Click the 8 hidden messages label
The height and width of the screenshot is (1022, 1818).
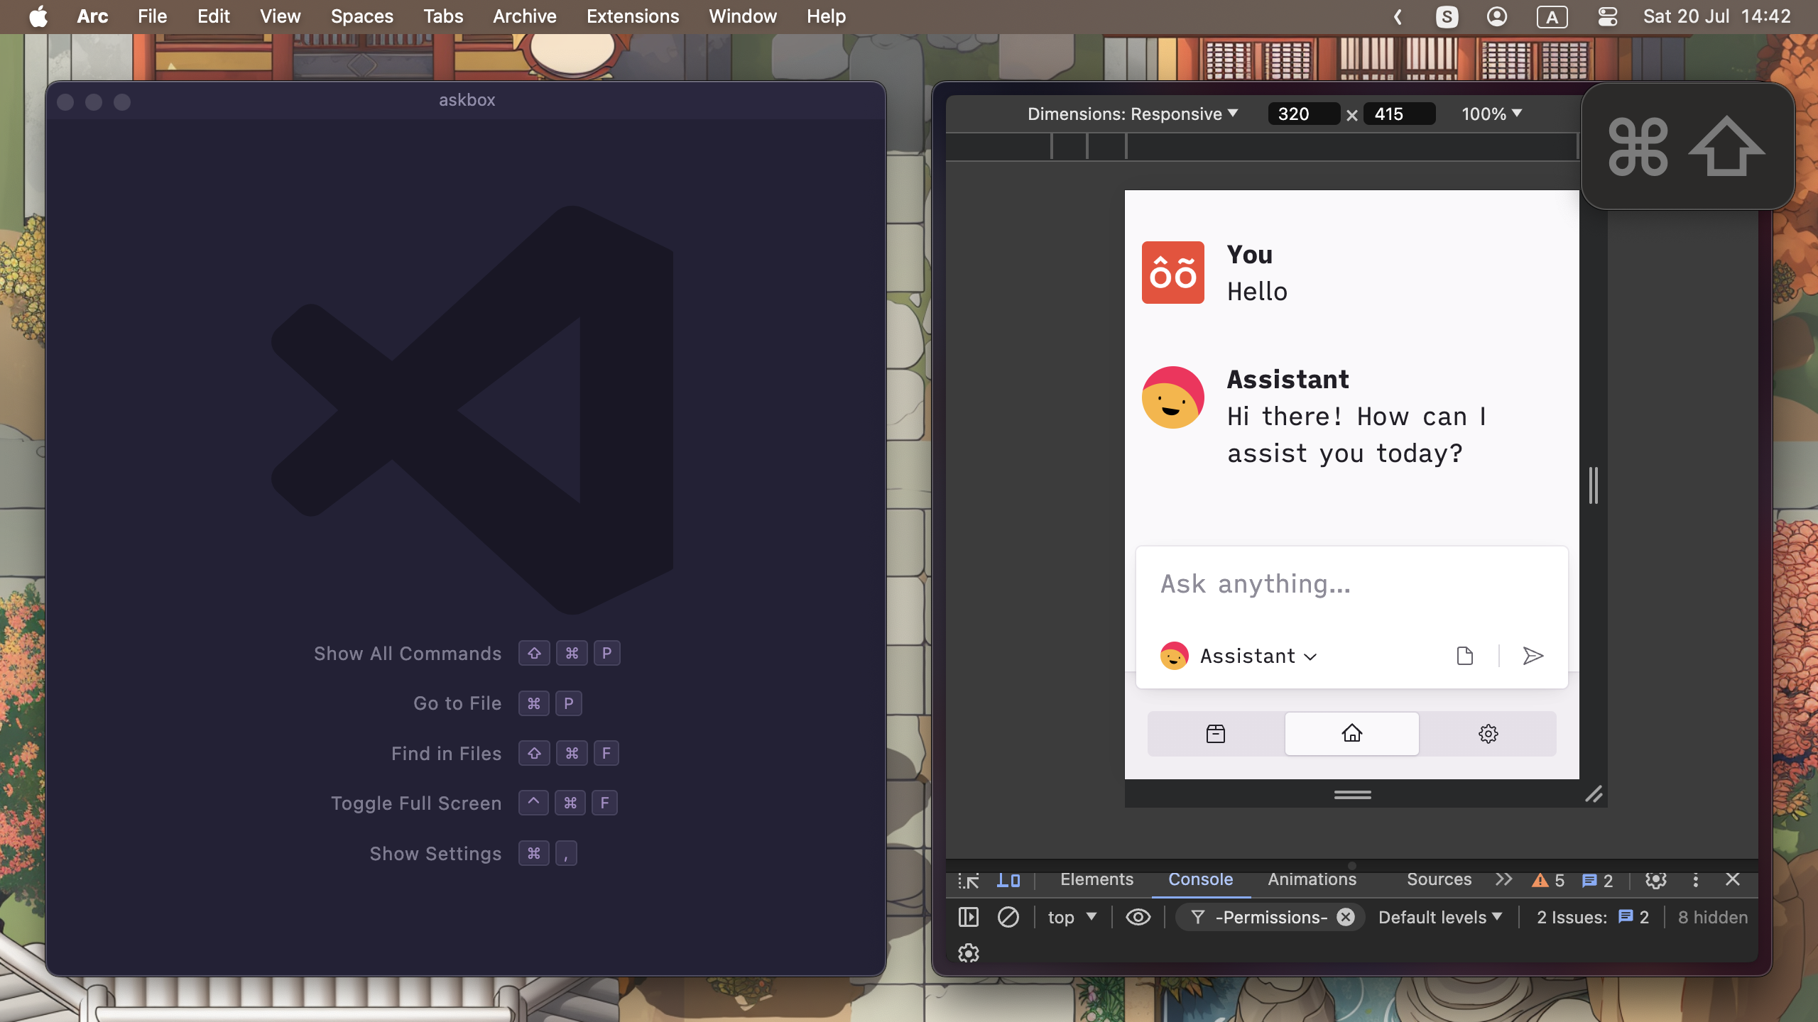[x=1713, y=917]
